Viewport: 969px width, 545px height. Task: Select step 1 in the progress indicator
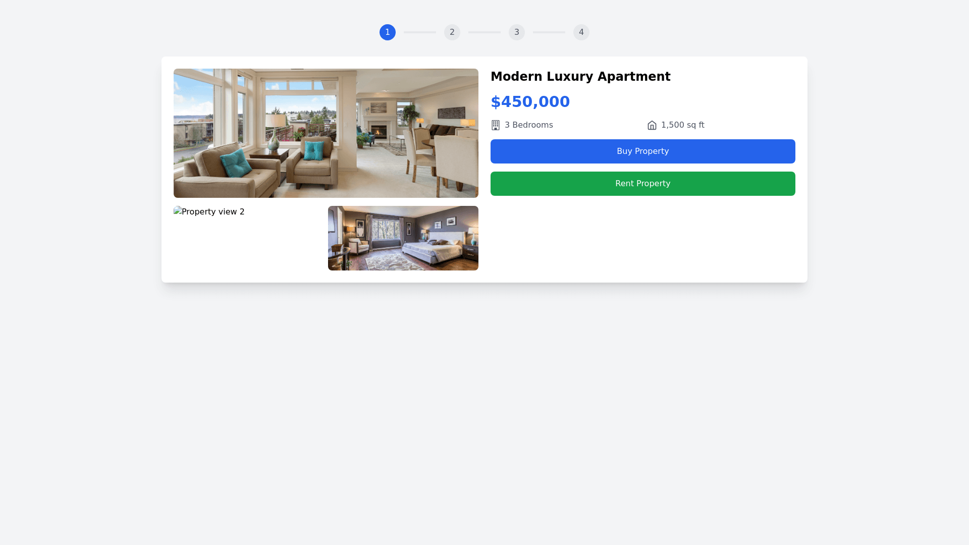pyautogui.click(x=388, y=32)
